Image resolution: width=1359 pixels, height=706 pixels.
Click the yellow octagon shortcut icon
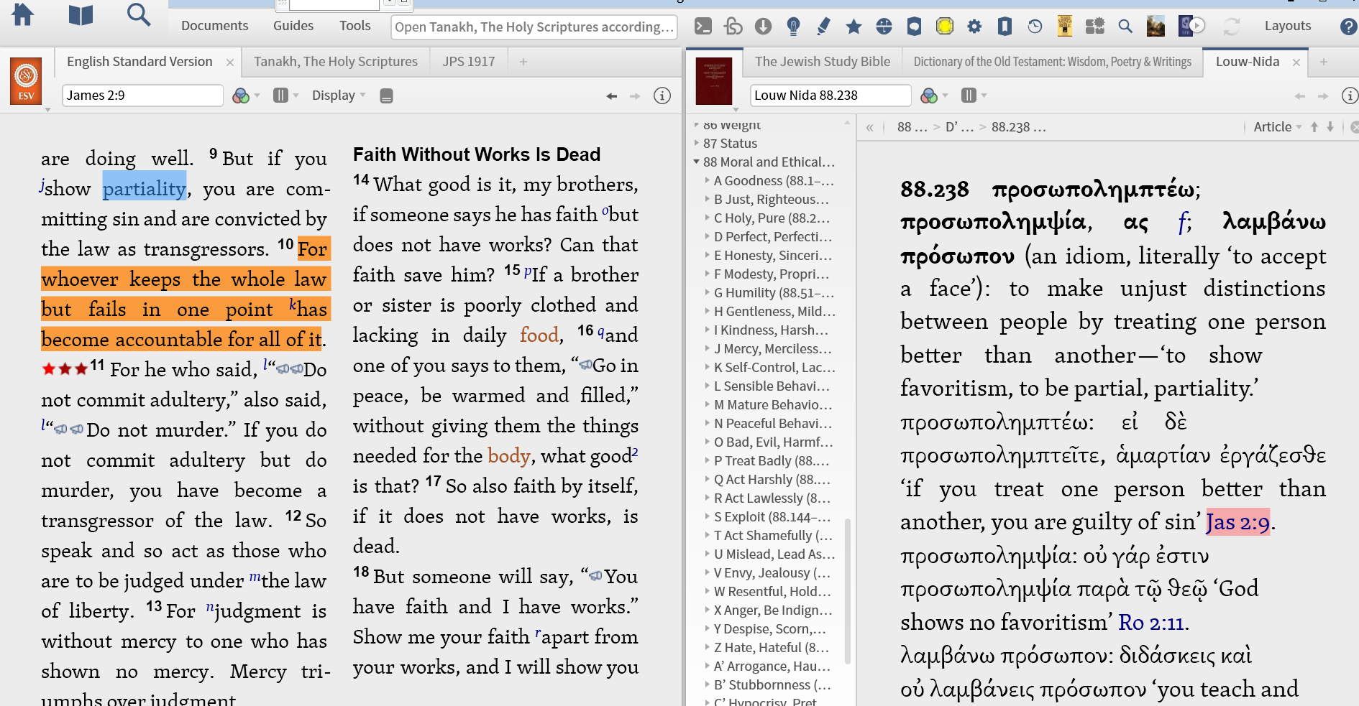[944, 27]
